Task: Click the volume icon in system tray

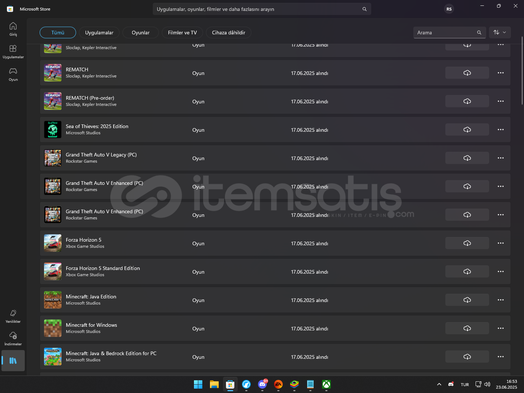Action: [x=487, y=384]
